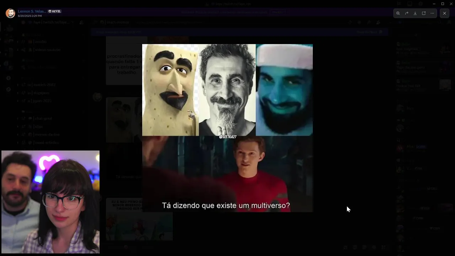The image size is (455, 256).
Task: Open Lennon S. Velas... avatar in the viewer header
Action: [10, 14]
